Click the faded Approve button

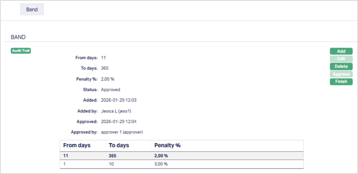click(x=341, y=74)
